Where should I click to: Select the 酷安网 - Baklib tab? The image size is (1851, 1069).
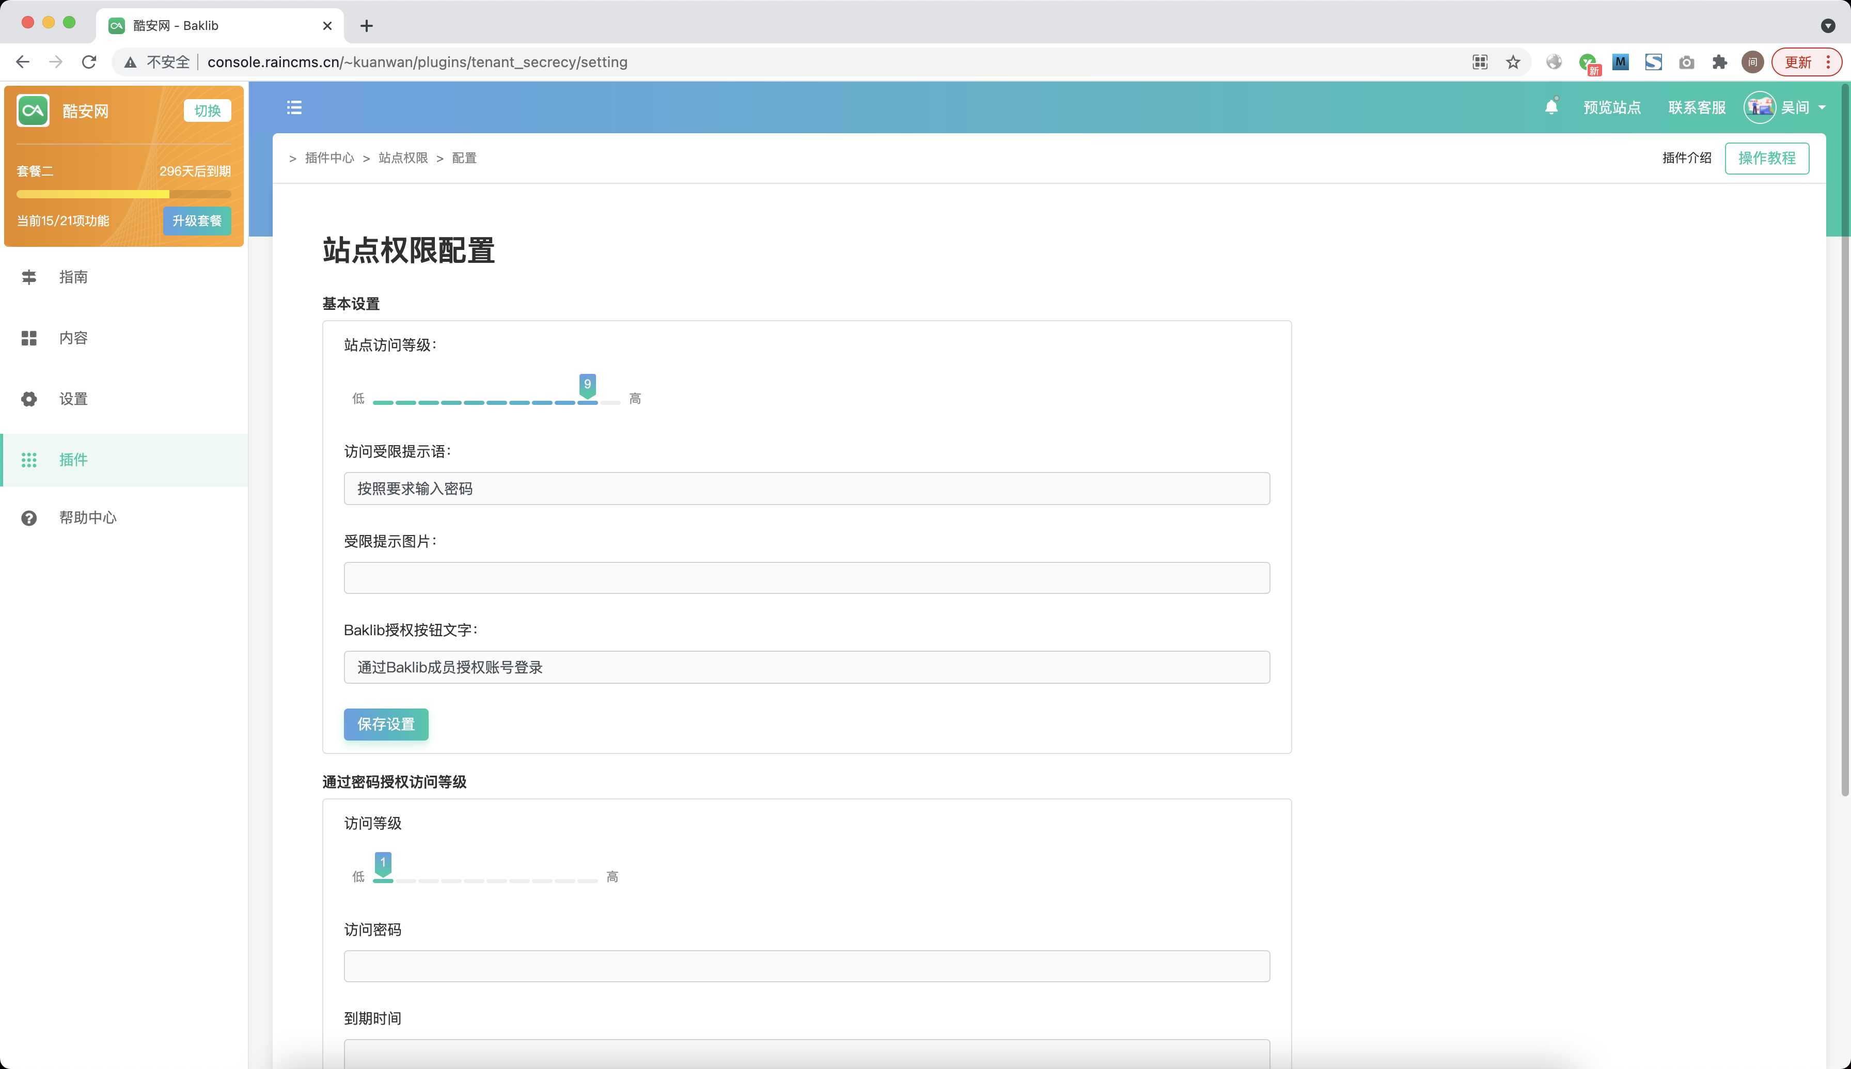(220, 26)
